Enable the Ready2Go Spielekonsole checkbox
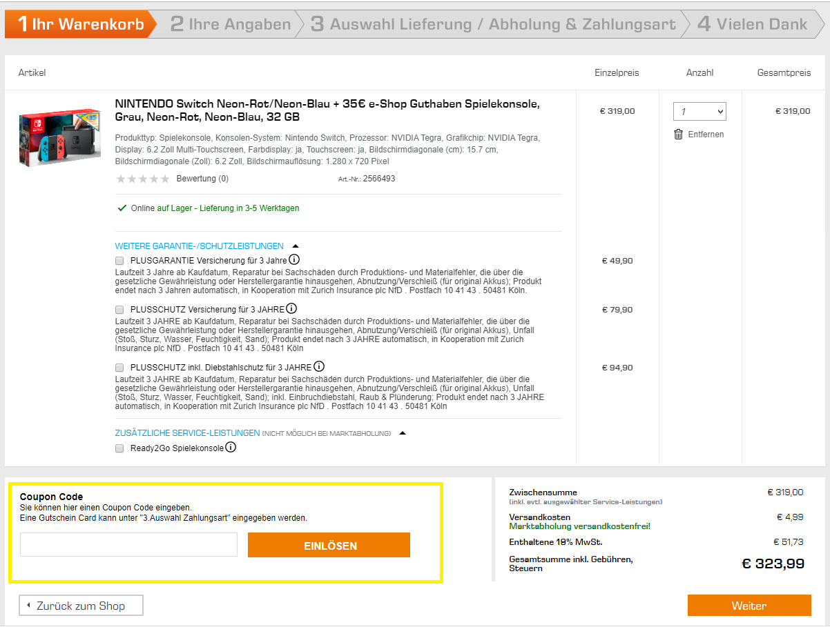The width and height of the screenshot is (830, 627). pyautogui.click(x=119, y=448)
